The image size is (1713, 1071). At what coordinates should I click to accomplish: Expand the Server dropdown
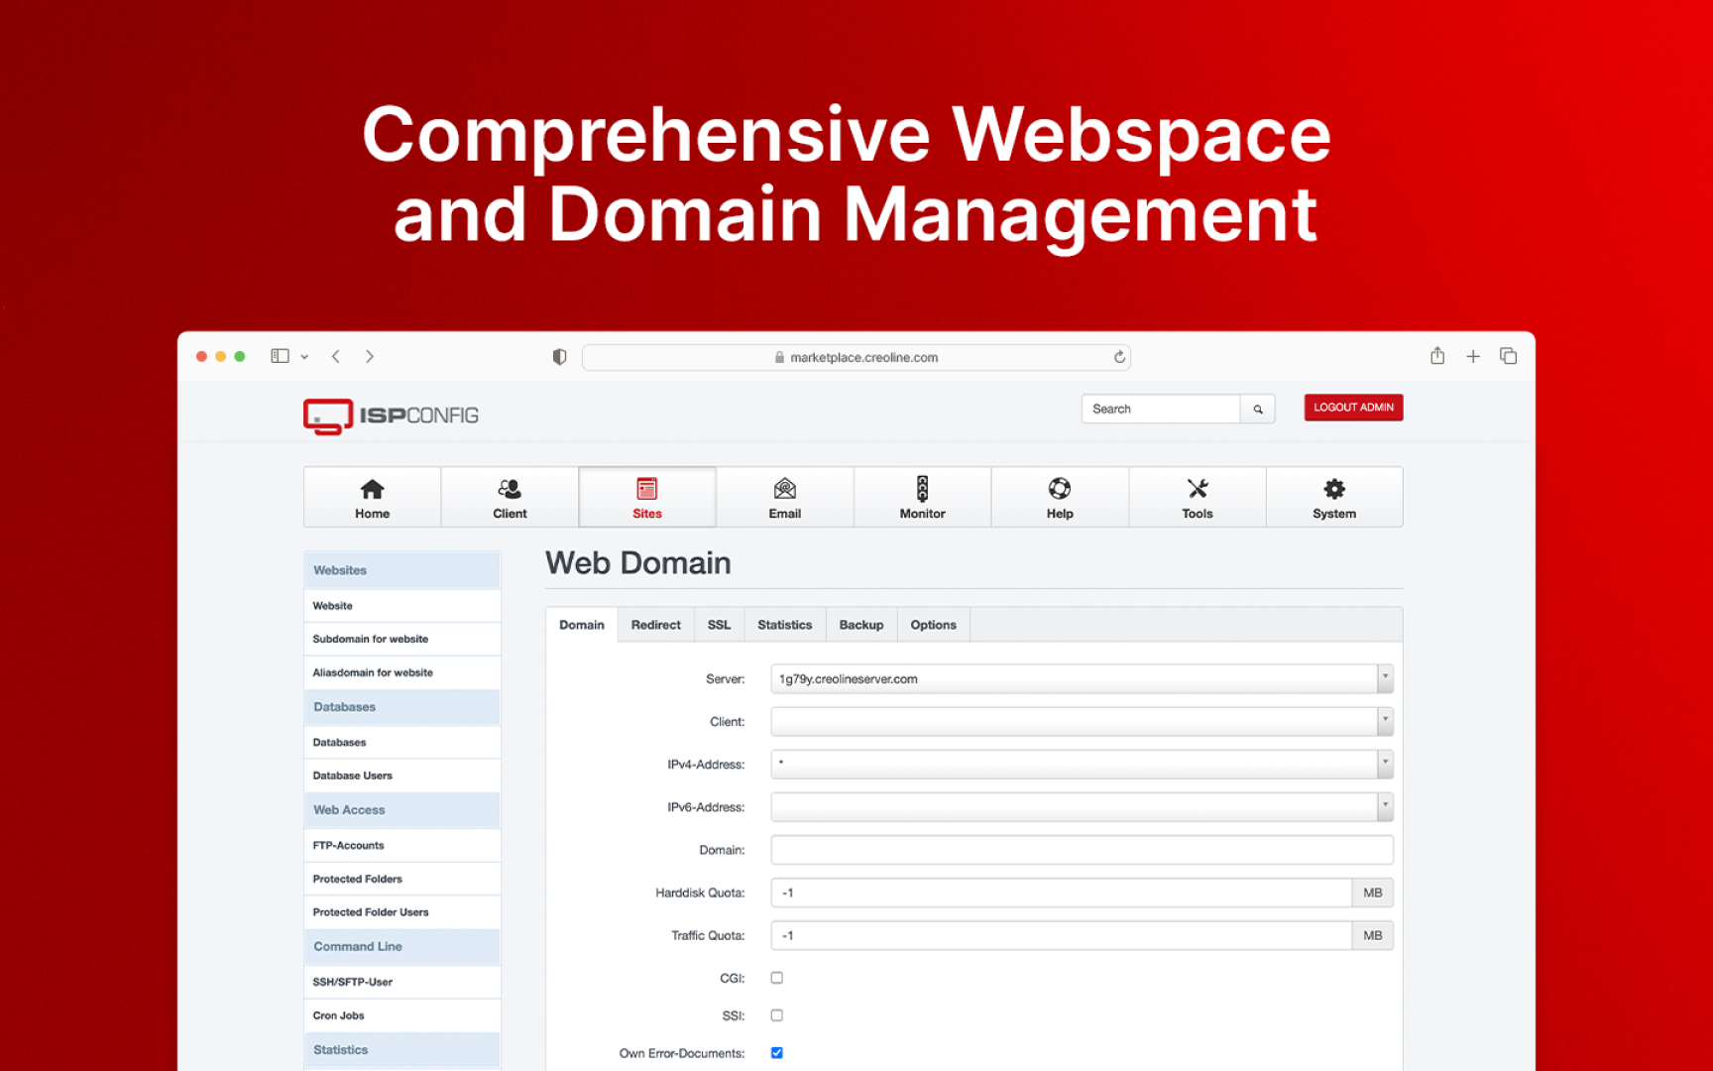pos(1385,679)
